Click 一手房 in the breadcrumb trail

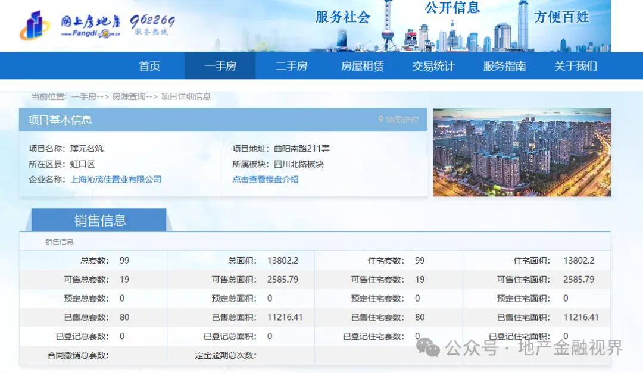84,96
